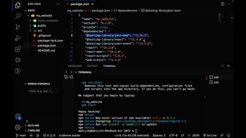This screenshot has width=246, height=138.
Task: Change language mode JSON
Action: (x=194, y=135)
